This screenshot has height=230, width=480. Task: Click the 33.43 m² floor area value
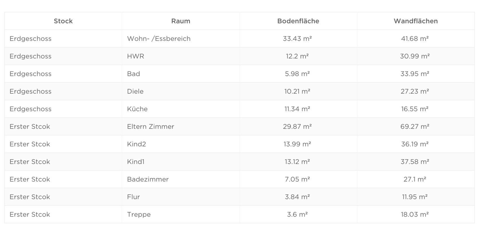click(x=297, y=39)
